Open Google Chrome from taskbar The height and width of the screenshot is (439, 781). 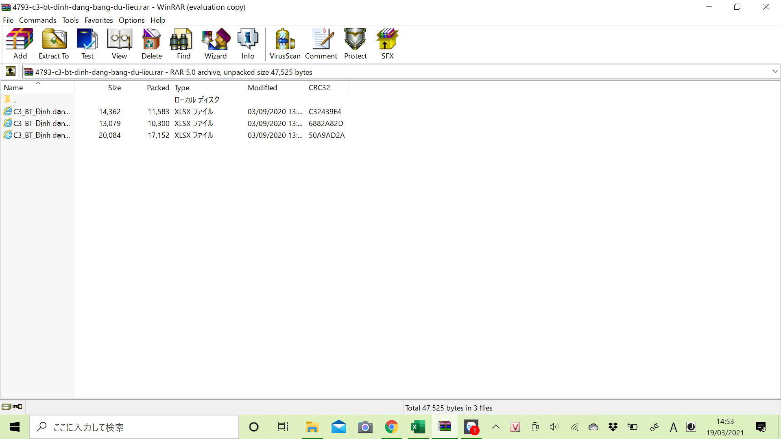tap(391, 427)
